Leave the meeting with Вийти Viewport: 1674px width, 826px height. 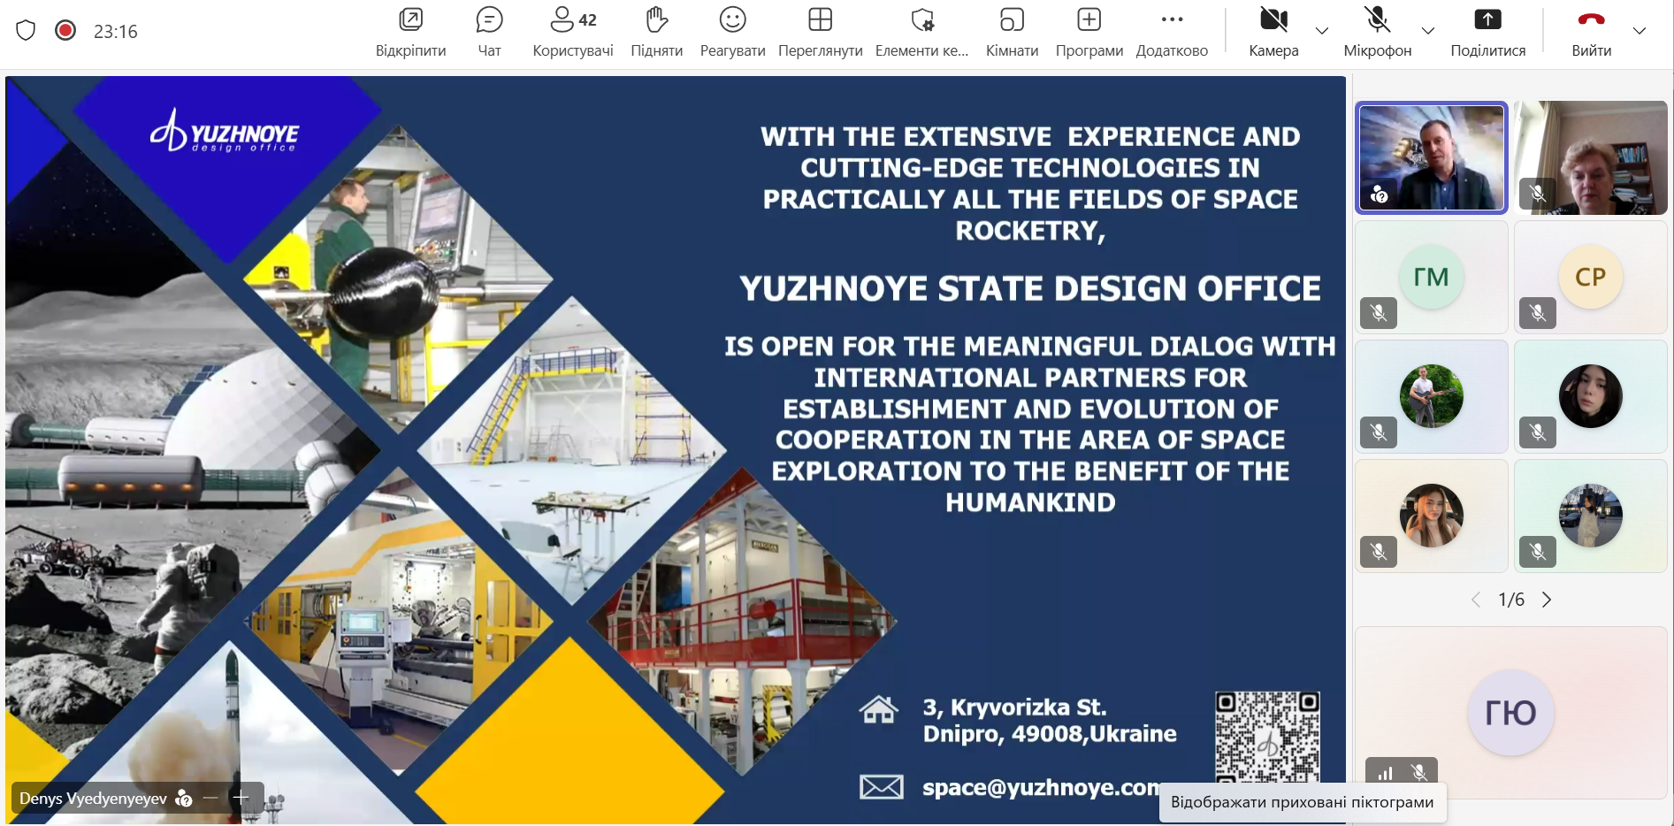coord(1591,31)
